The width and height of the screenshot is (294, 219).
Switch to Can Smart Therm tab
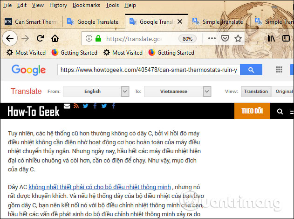tap(31, 21)
